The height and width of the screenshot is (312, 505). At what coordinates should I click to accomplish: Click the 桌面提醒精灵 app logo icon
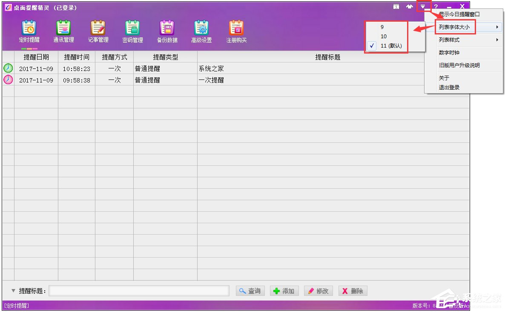click(x=8, y=7)
